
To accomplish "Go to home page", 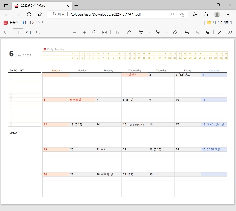I will tap(40, 14).
